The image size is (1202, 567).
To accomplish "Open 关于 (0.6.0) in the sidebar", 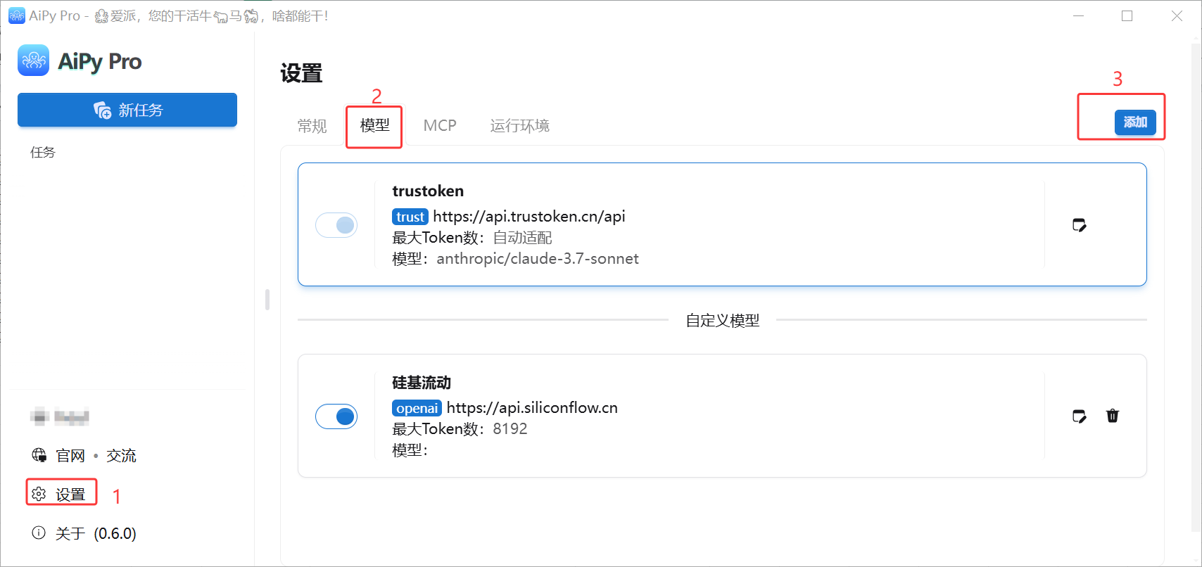I will [x=84, y=533].
